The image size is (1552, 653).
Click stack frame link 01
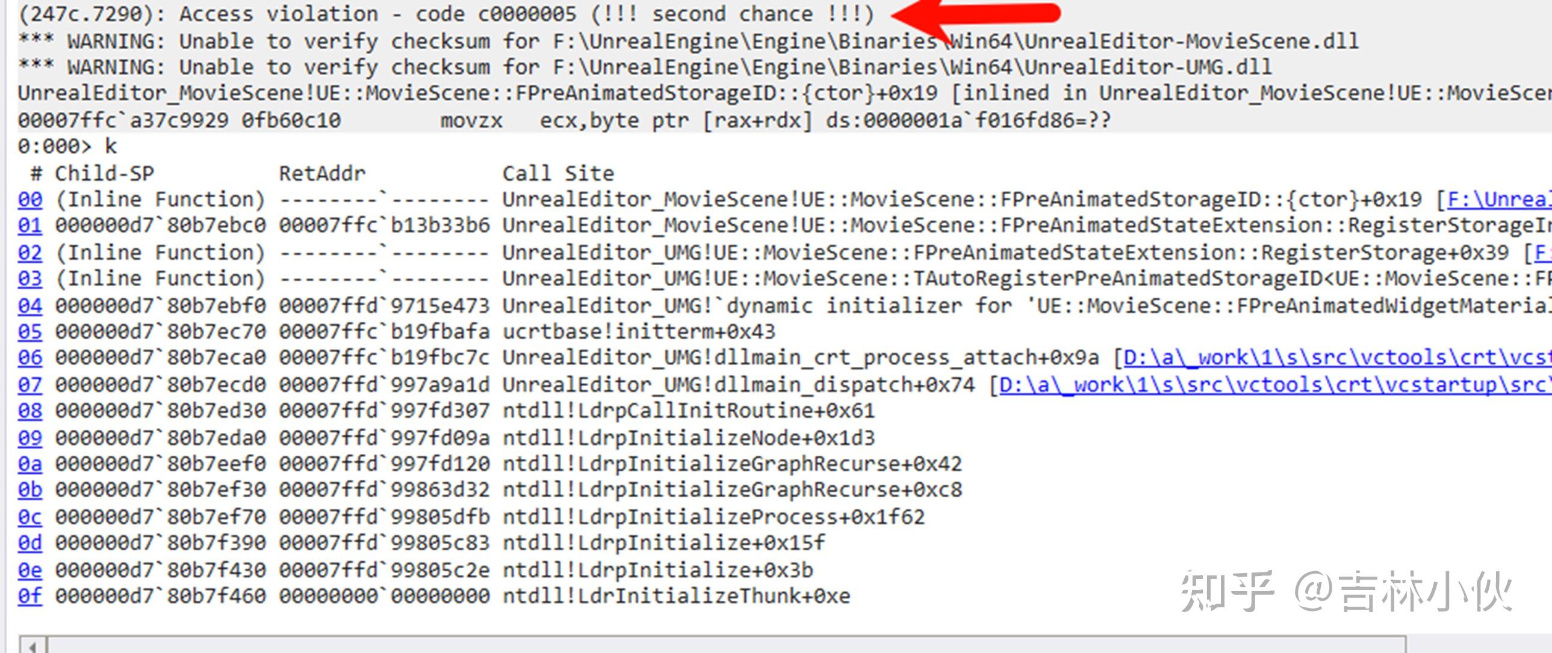(30, 225)
